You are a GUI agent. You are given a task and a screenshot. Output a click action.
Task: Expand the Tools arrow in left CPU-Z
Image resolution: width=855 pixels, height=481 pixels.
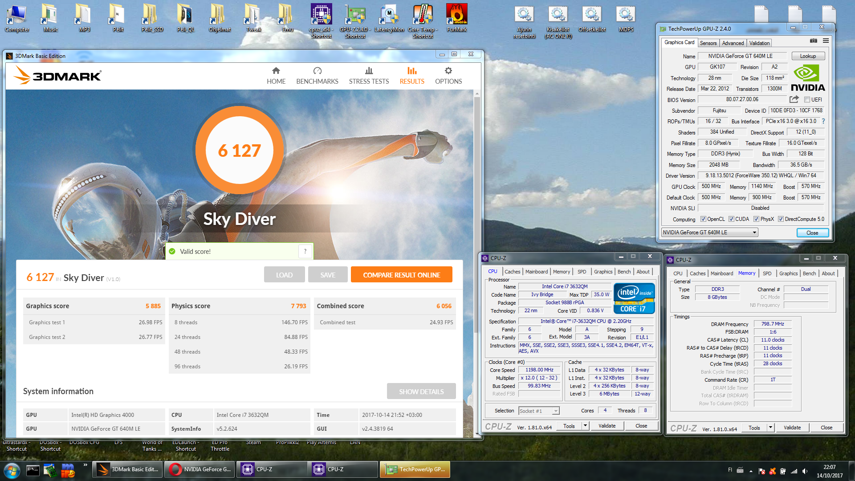click(x=585, y=426)
